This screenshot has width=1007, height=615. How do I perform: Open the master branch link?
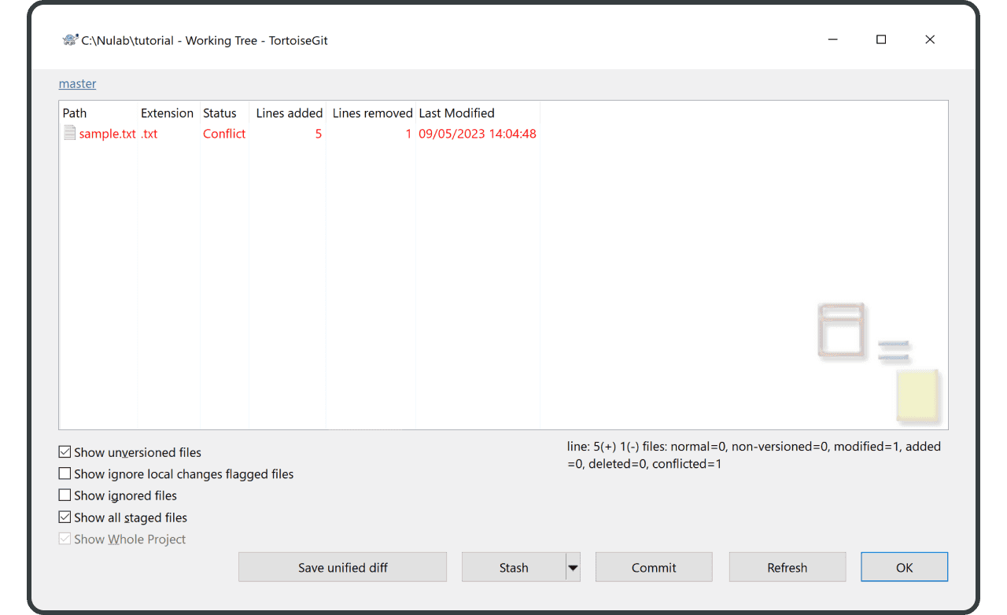[77, 83]
